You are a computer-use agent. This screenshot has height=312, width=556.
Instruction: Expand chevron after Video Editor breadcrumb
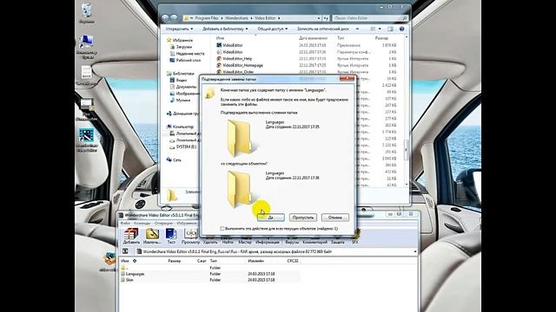point(280,17)
